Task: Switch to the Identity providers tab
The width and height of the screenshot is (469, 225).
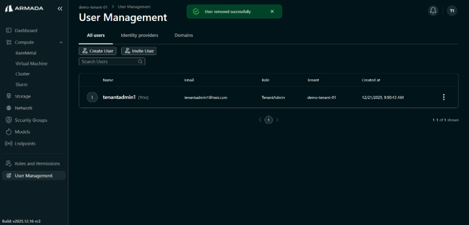Action: click(139, 35)
